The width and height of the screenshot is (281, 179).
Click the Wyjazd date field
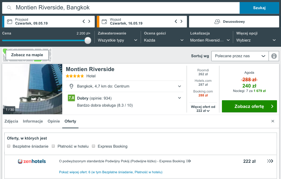click(x=142, y=22)
